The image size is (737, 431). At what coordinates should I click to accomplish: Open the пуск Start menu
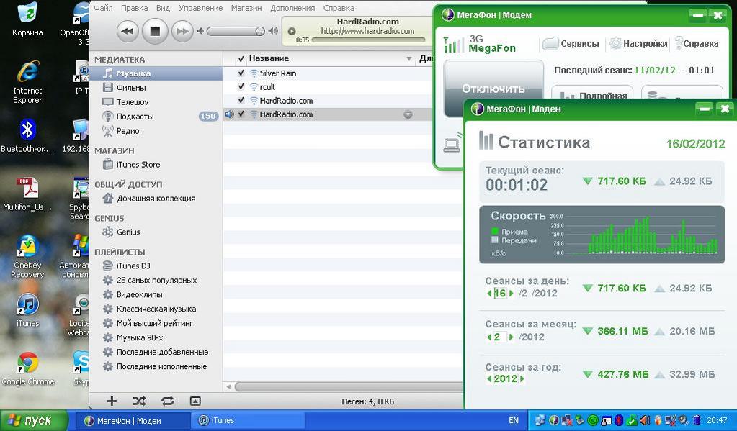click(35, 420)
